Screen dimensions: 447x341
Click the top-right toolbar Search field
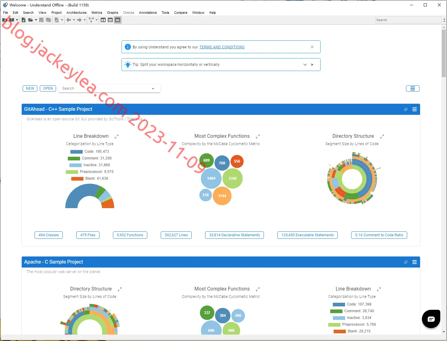click(408, 20)
